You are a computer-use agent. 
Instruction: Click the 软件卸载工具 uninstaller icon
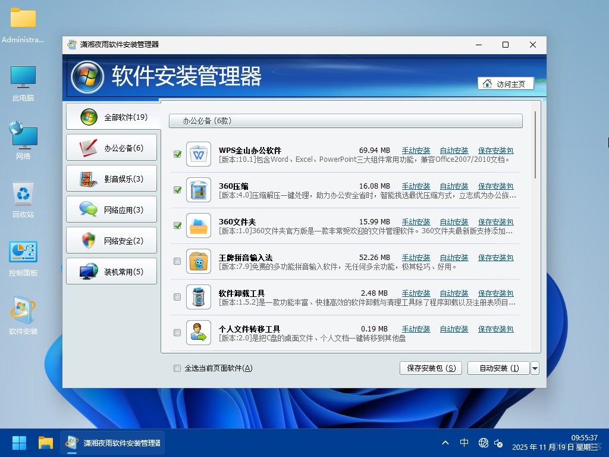(x=198, y=297)
